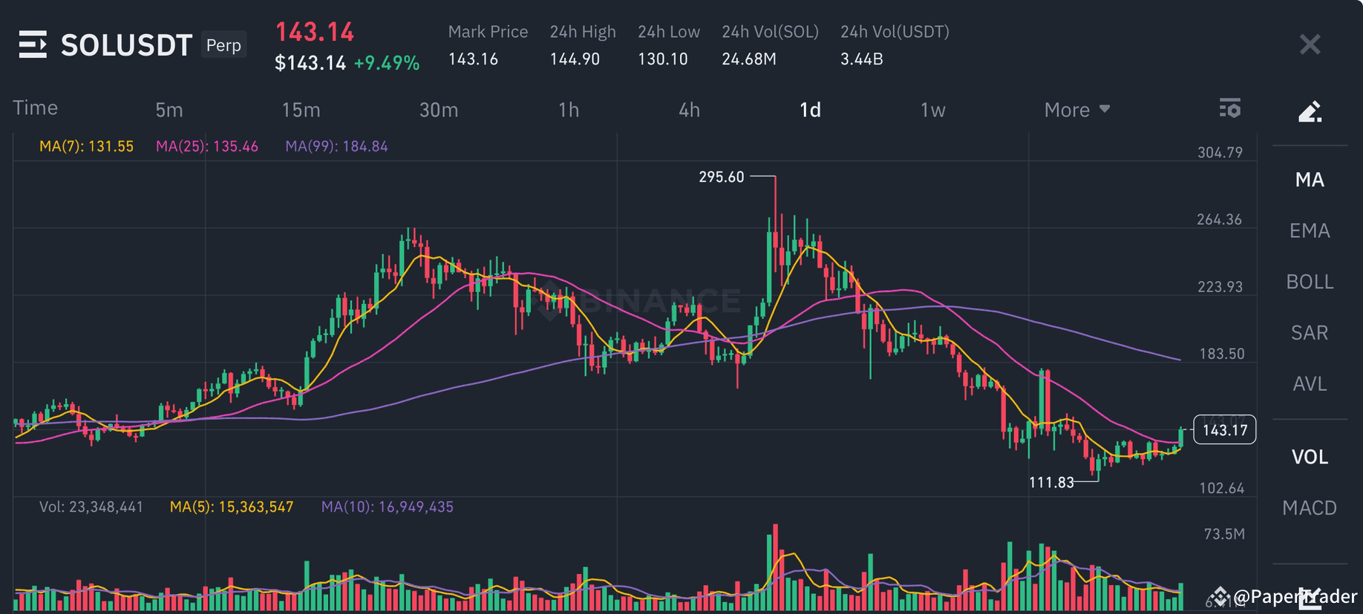
Task: Toggle the VOL sub-indicator
Action: [x=1310, y=457]
